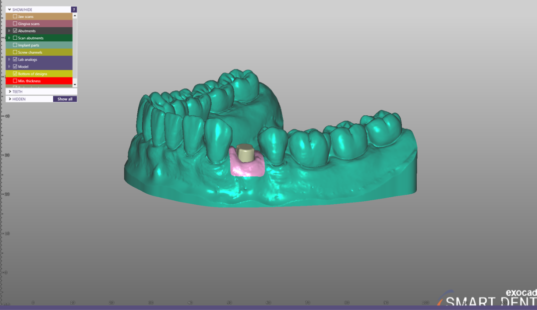Expand the Abutments tree arrow

click(x=9, y=31)
